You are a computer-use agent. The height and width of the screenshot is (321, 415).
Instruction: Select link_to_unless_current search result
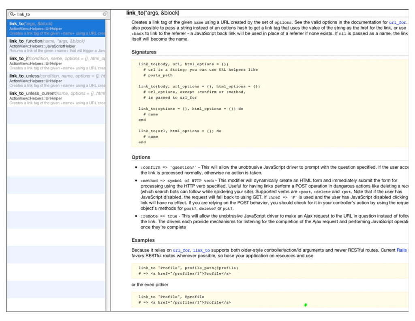coord(56,98)
